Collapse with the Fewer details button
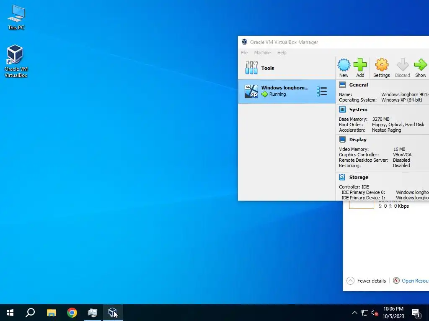Screen dimensions: 429x321 tap(366, 280)
